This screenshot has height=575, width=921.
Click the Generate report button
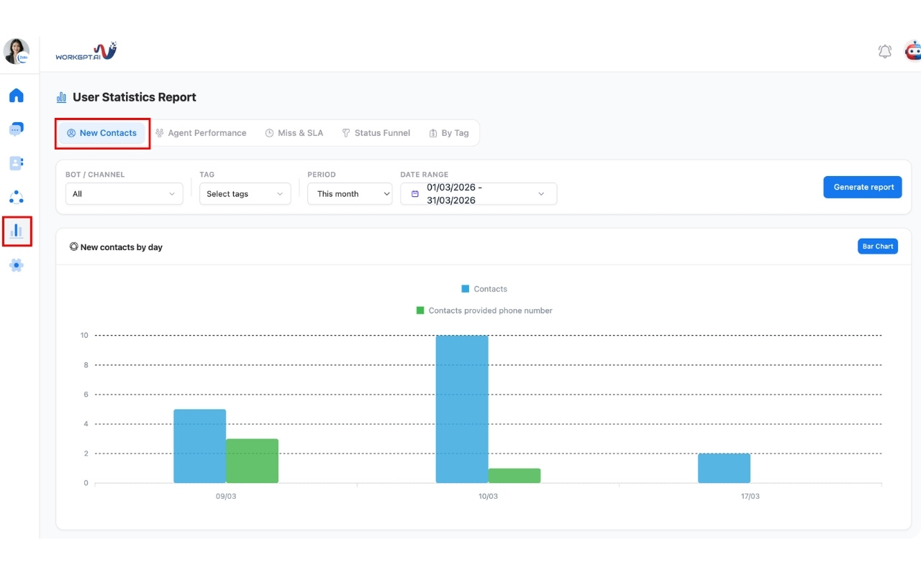(862, 187)
